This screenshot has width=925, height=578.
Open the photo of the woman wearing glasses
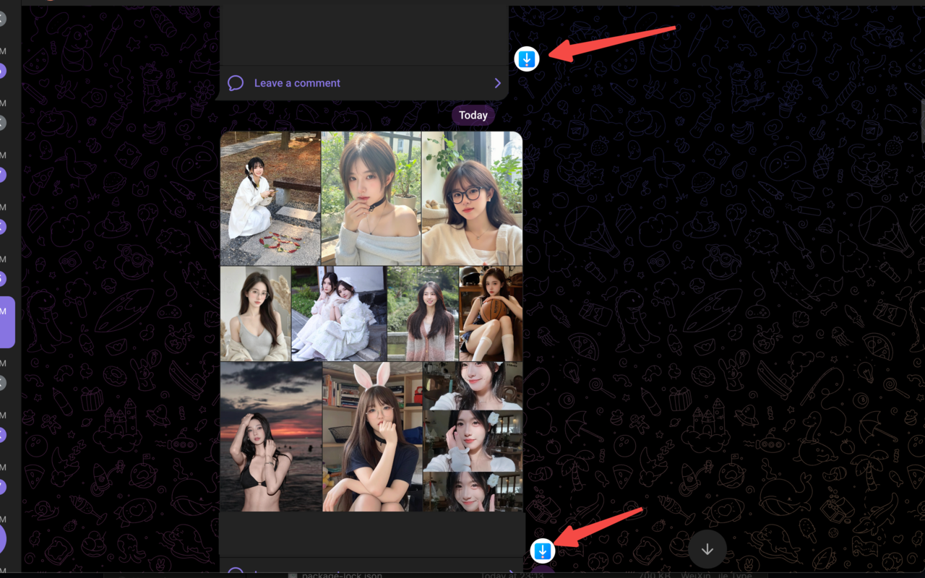tap(472, 198)
